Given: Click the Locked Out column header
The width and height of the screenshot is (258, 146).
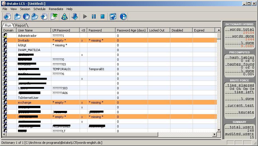Looking at the screenshot, I should [x=159, y=30].
